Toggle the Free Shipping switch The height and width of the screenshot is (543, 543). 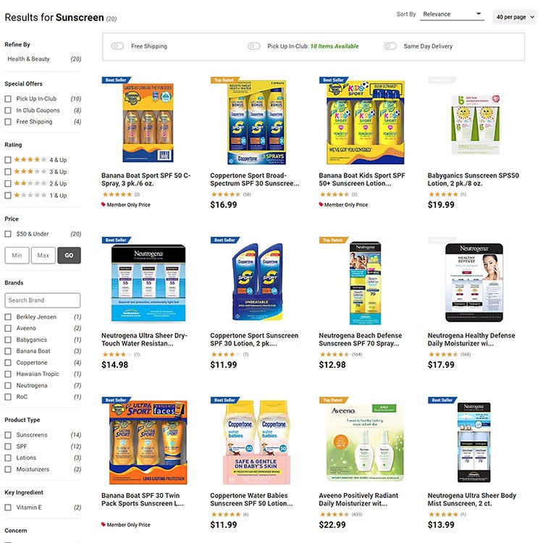pos(117,46)
